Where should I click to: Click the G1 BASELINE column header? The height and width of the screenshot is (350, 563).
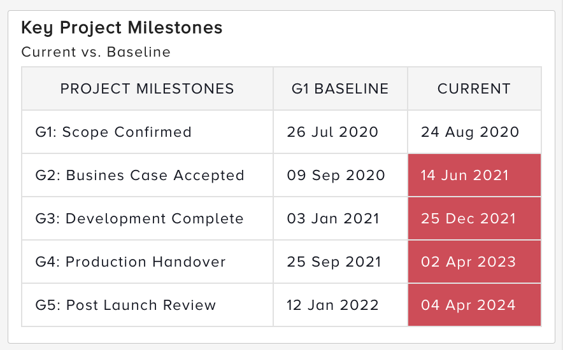(340, 89)
